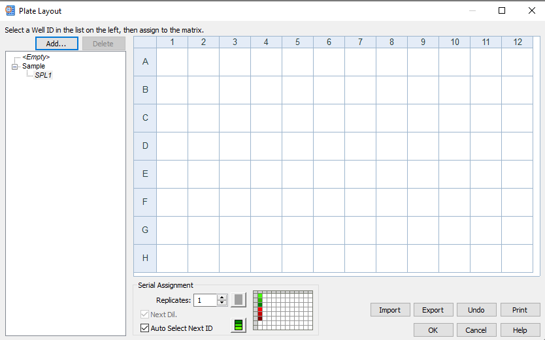Select row E header

click(145, 174)
